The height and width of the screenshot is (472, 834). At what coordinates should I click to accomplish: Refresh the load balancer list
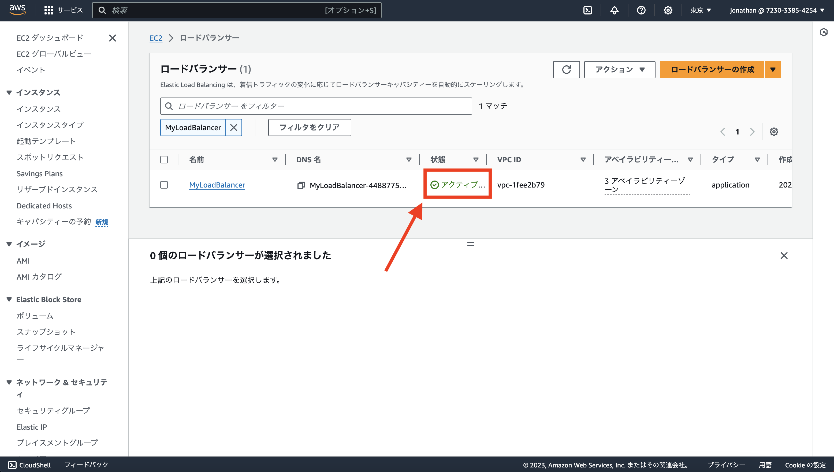(x=566, y=69)
